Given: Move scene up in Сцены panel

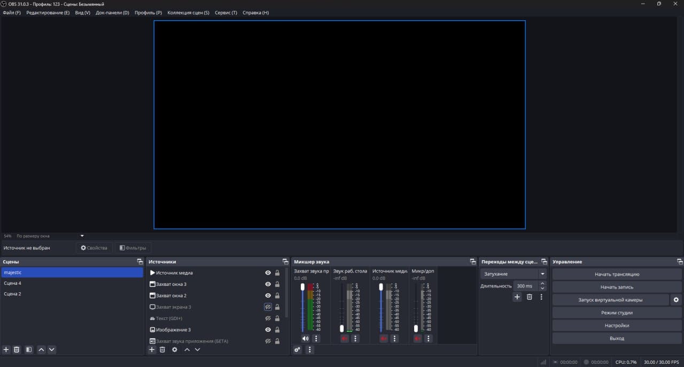Looking at the screenshot, I should (42, 349).
